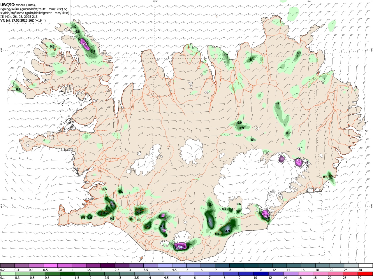Select the white swatch labeled 30 in purple legend

366,266
